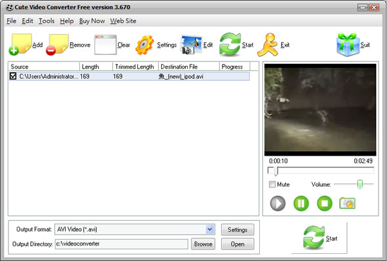Open the File menu
Viewport: 387px width, 261px height.
click(12, 21)
